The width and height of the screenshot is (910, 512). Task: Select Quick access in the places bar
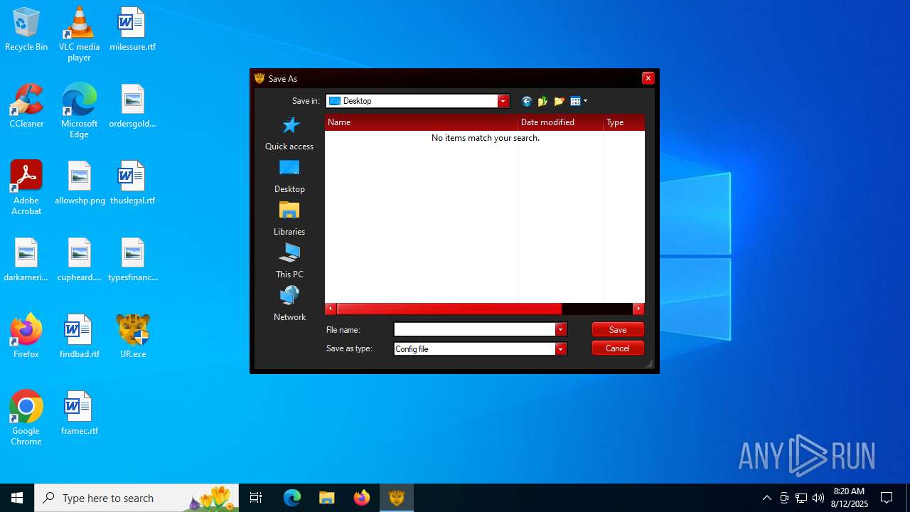click(289, 134)
